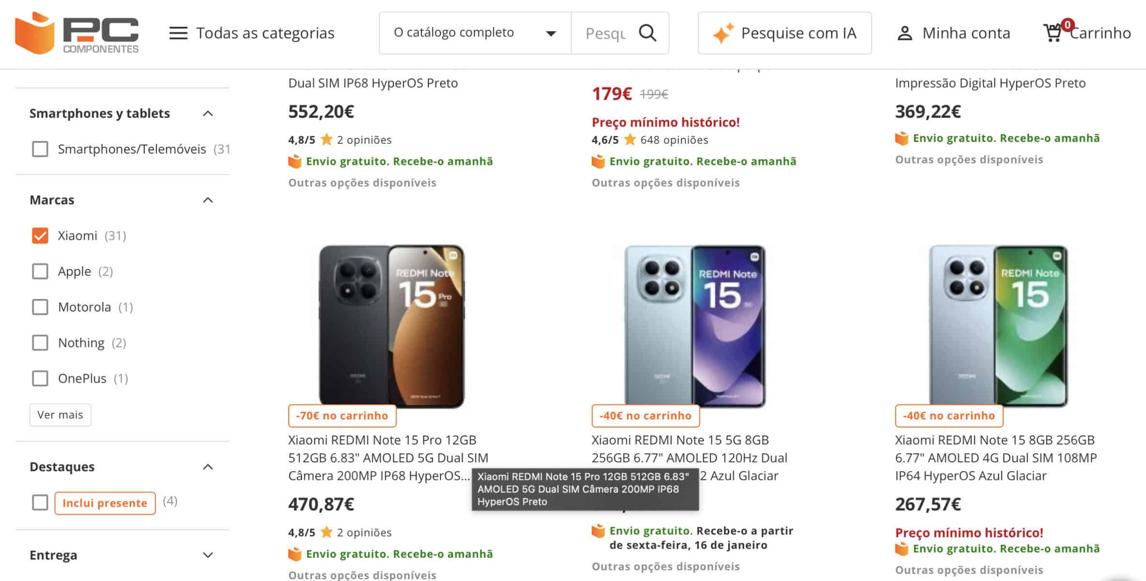Click into the Pesquisa search field
The image size is (1146, 581).
coord(605,33)
